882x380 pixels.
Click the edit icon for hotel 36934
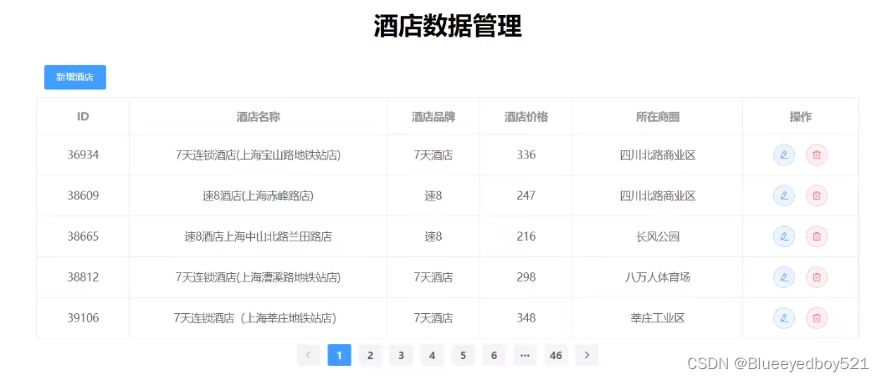(783, 155)
